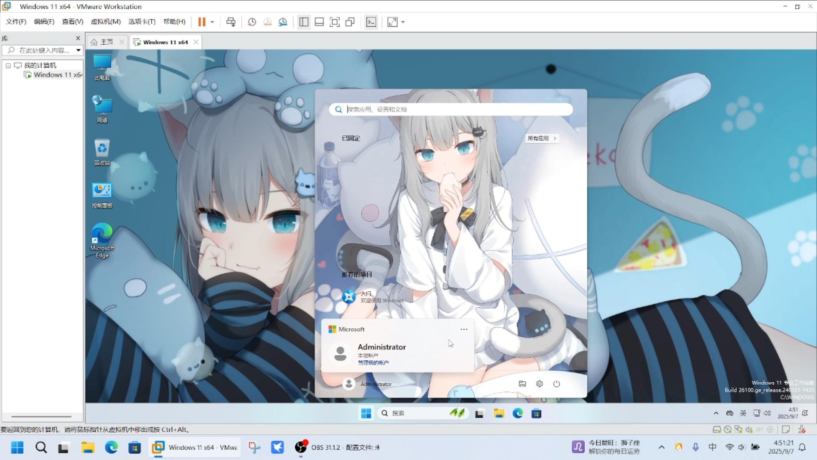
Task: Click the Administrator user button at bottom
Action: point(367,384)
